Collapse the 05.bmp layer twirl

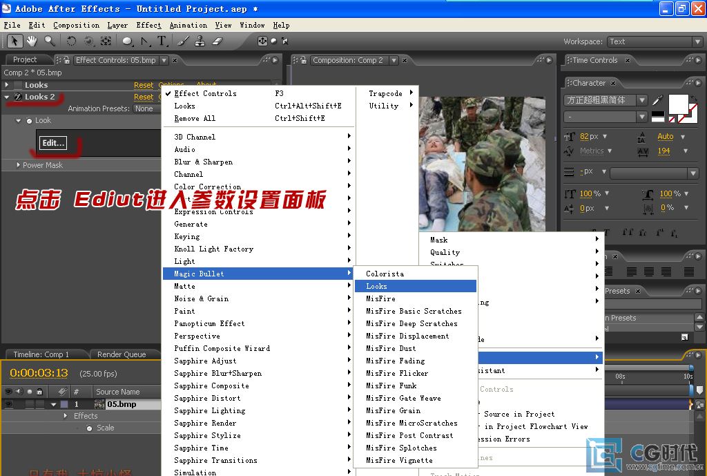coord(54,404)
